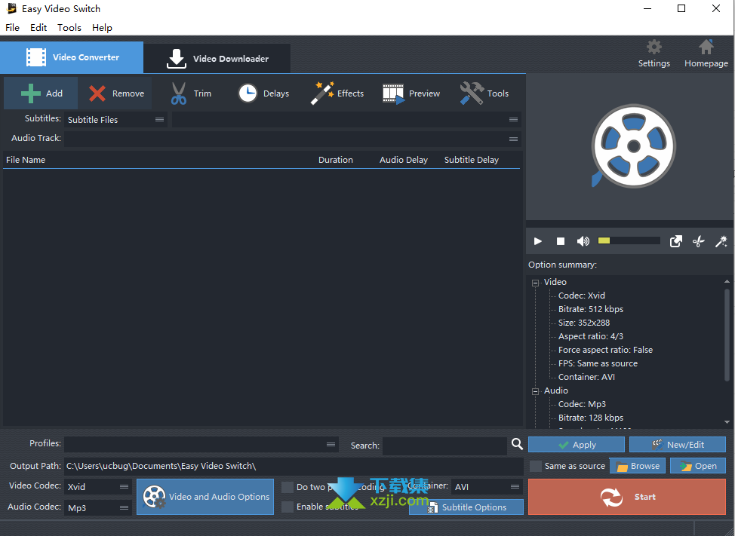Image resolution: width=735 pixels, height=536 pixels.
Task: Open the Profiles dropdown
Action: (201, 444)
